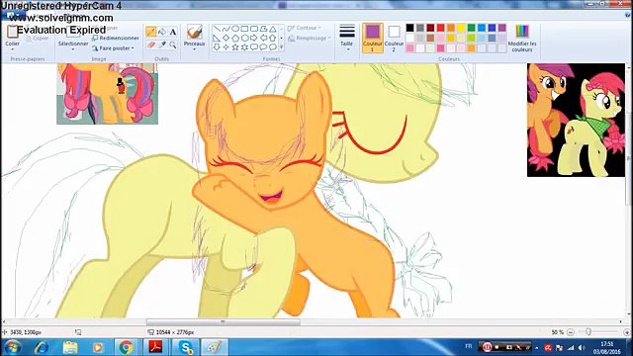This screenshot has height=356, width=633.
Task: Choose the pentagon shape
Action: (x=235, y=38)
